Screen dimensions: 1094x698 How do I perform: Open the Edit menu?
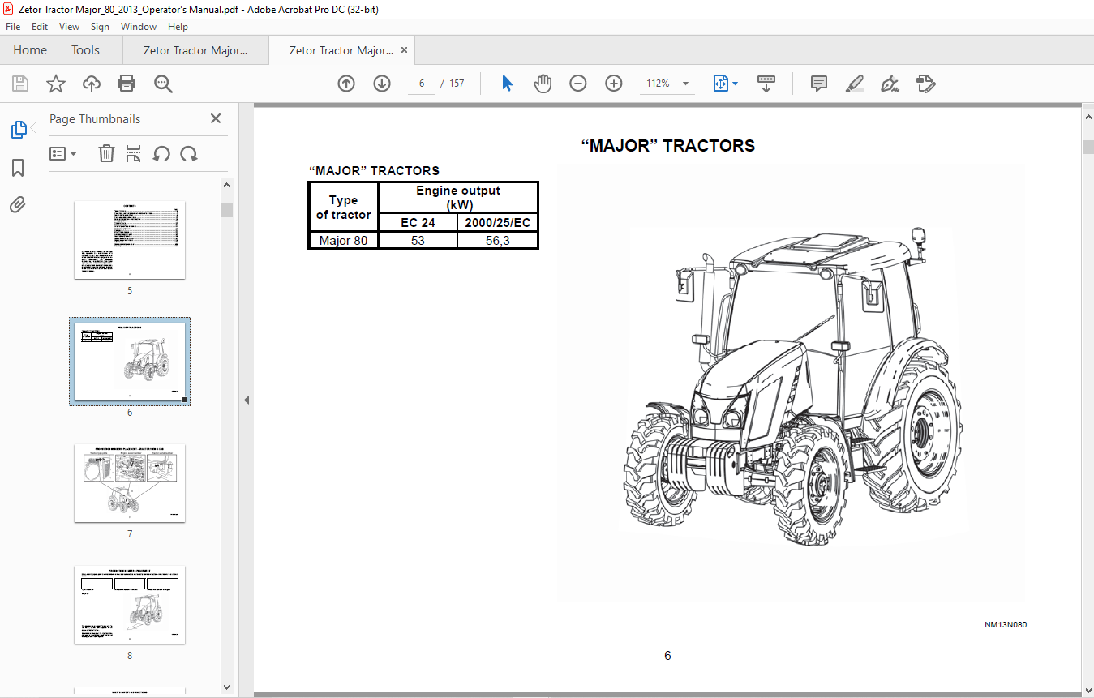(x=40, y=27)
